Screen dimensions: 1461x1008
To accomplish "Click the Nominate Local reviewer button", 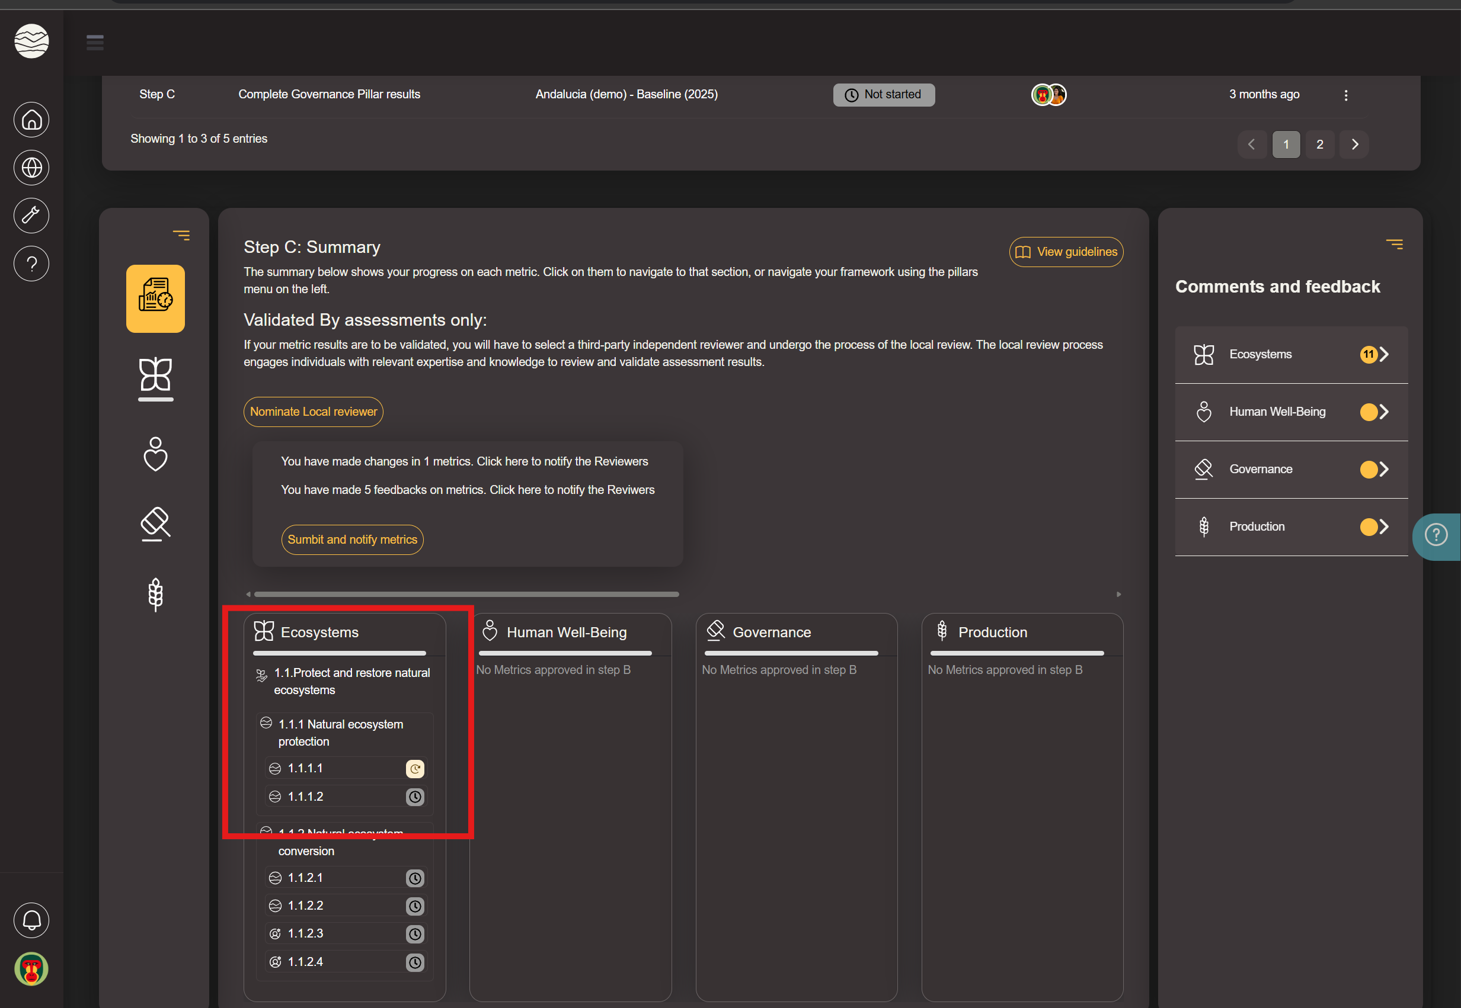I will coord(313,412).
